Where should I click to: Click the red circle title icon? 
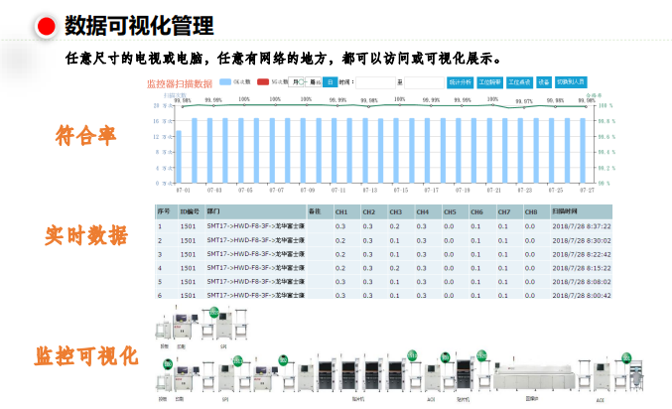(x=46, y=26)
